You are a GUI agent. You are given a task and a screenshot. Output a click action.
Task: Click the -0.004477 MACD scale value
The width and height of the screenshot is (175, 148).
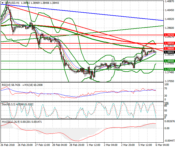tap(169, 140)
